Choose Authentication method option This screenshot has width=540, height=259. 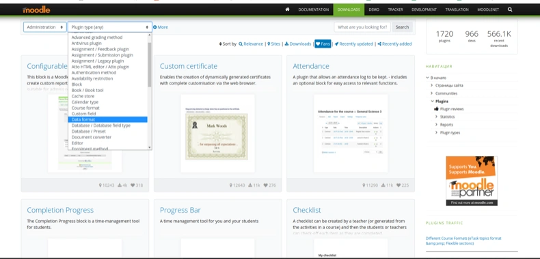[108, 72]
